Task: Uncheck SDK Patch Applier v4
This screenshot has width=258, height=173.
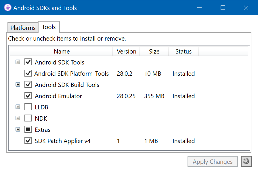Action: (x=28, y=141)
